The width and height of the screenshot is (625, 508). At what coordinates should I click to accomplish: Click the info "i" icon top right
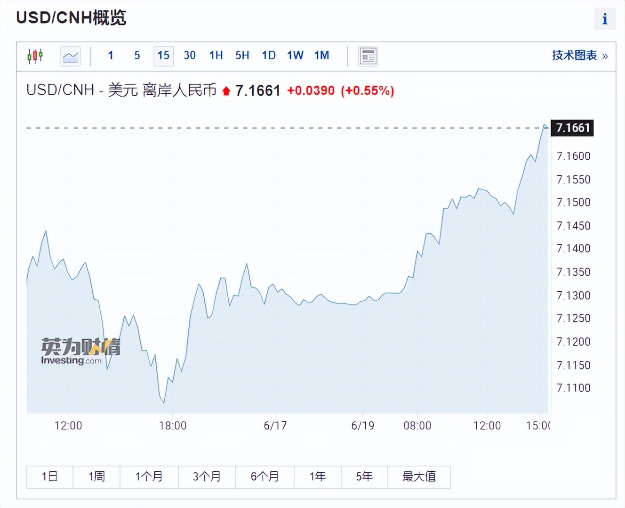tap(605, 19)
